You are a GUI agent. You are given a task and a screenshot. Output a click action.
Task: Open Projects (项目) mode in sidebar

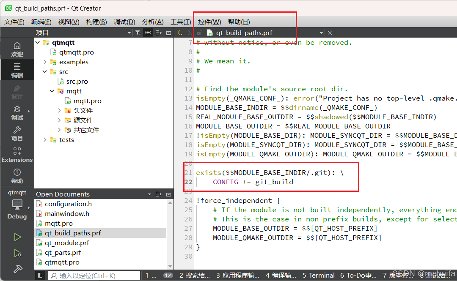pyautogui.click(x=17, y=134)
